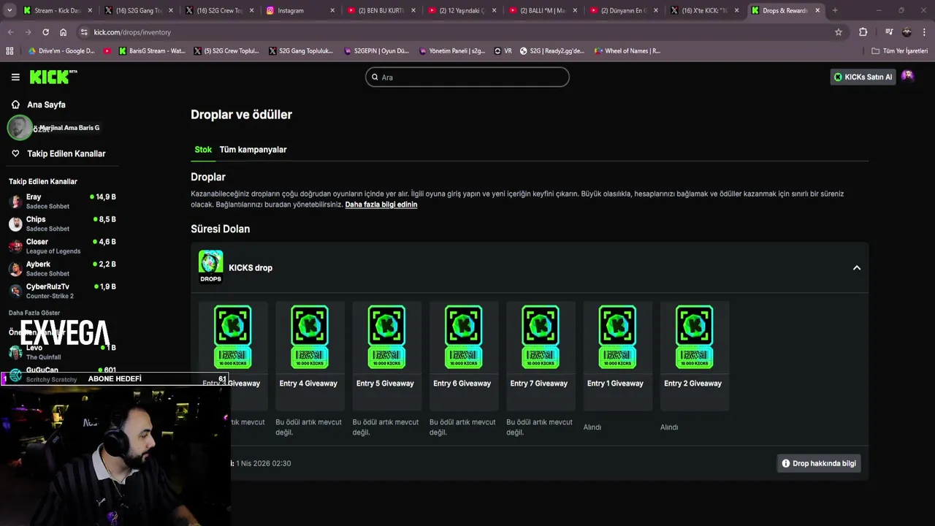Click Daha fazla bilgi edinin link

click(x=381, y=205)
